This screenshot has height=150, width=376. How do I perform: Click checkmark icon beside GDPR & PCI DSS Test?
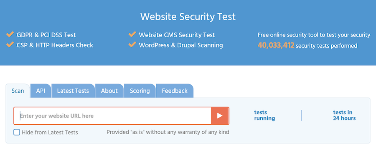coord(10,34)
